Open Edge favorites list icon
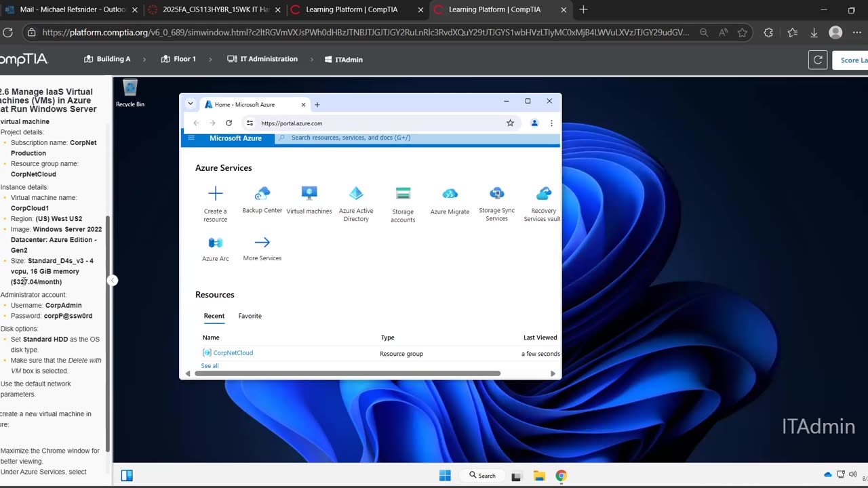Screen dimensions: 868x488 pos(792,33)
